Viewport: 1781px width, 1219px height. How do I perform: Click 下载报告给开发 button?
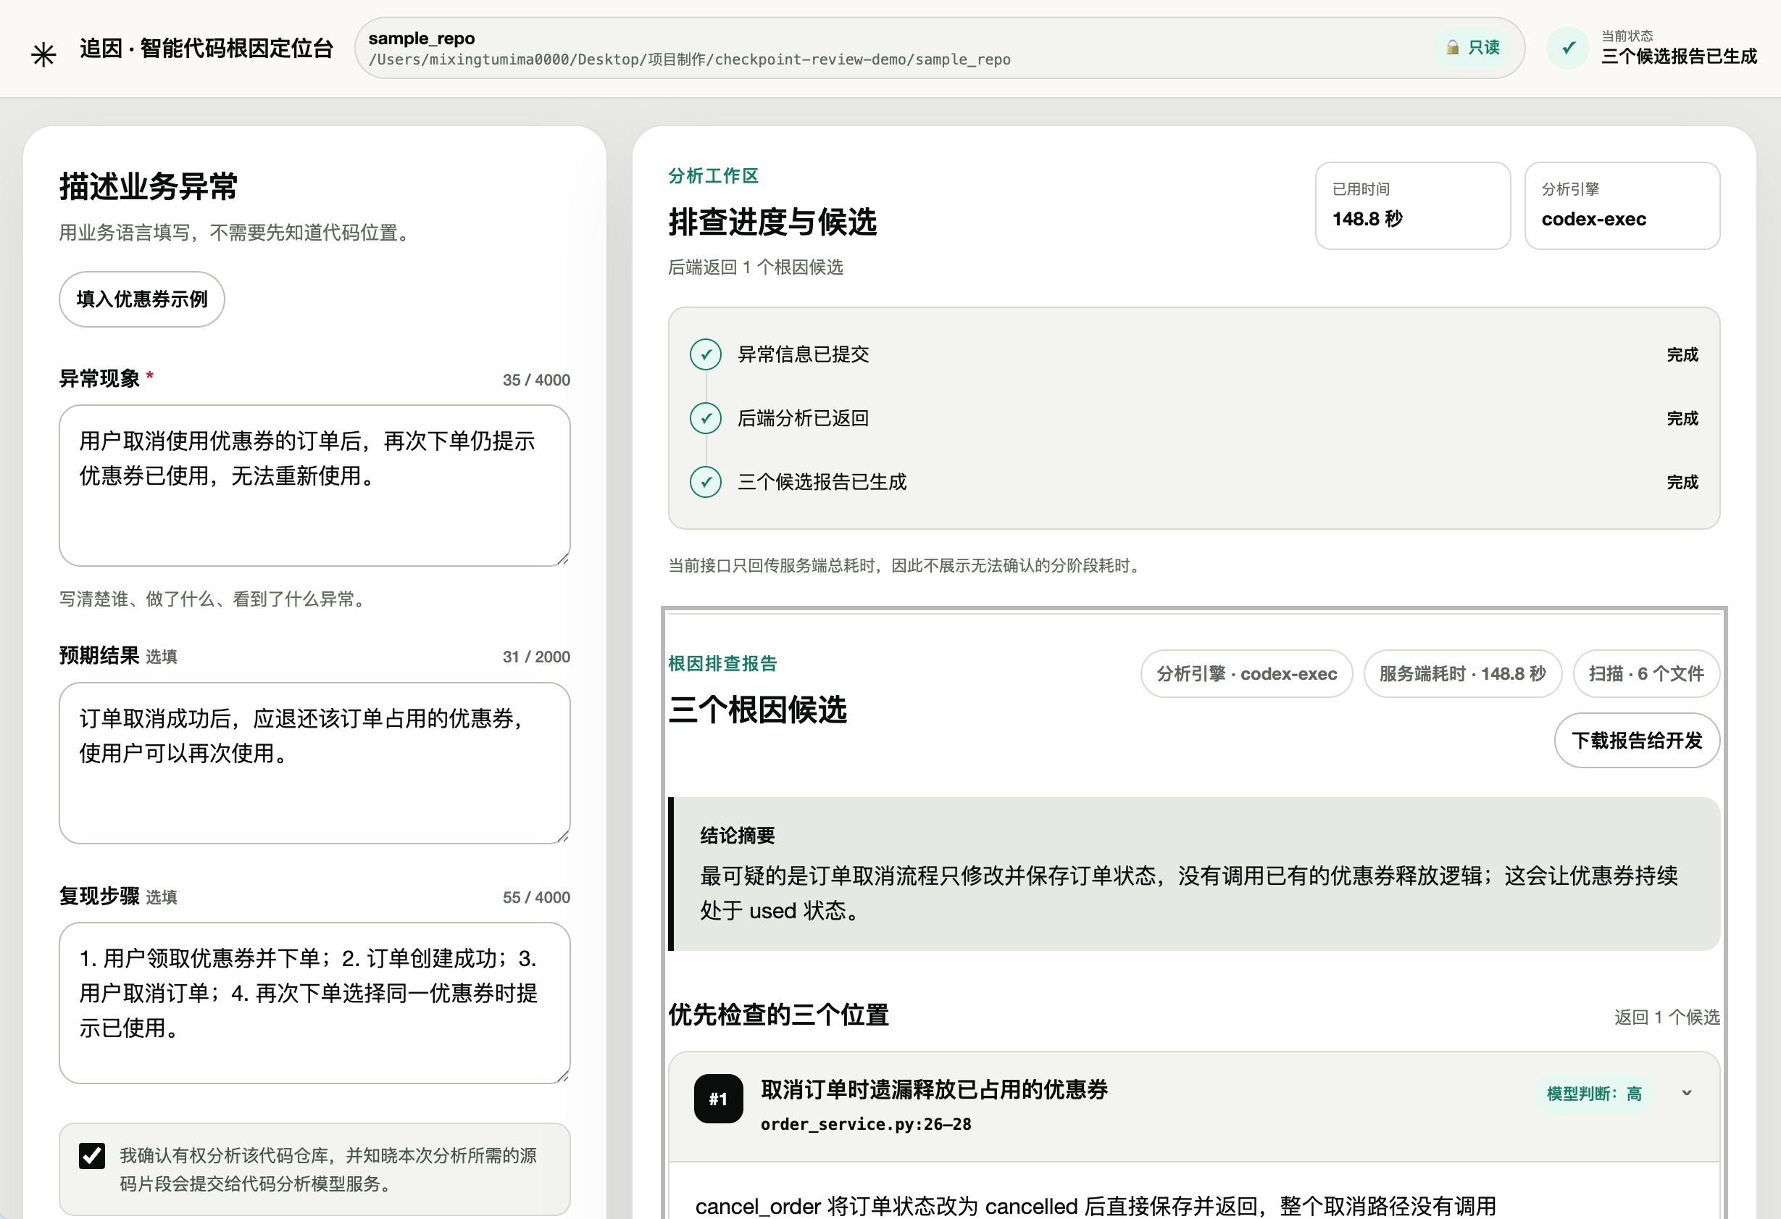1637,740
